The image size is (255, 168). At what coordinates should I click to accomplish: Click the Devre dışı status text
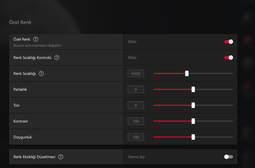click(x=136, y=157)
